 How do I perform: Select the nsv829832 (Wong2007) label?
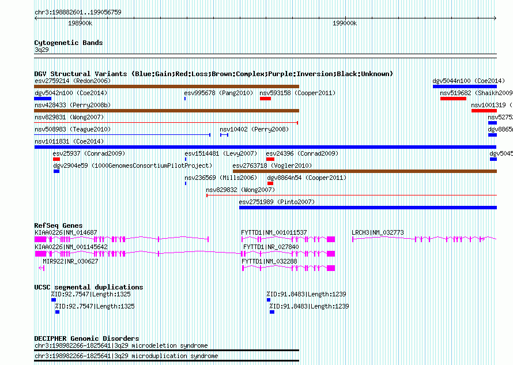240,190
